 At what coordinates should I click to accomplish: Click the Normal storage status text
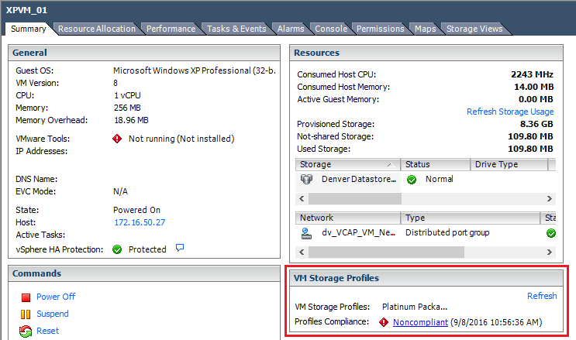[440, 179]
